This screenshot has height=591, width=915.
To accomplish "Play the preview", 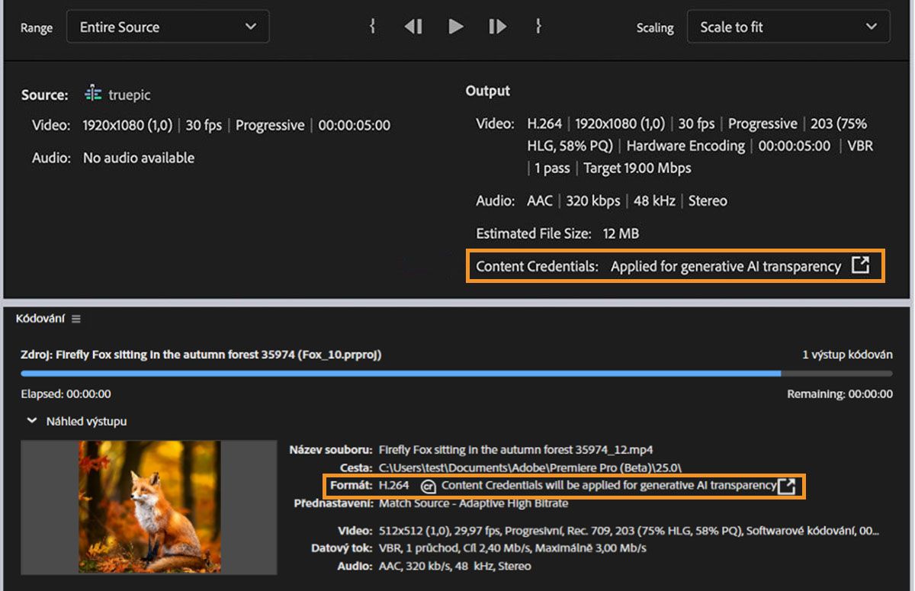I will [x=456, y=27].
